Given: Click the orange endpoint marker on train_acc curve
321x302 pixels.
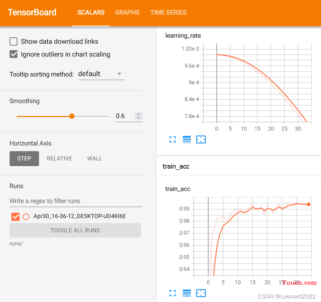Looking at the screenshot, I should tap(309, 204).
